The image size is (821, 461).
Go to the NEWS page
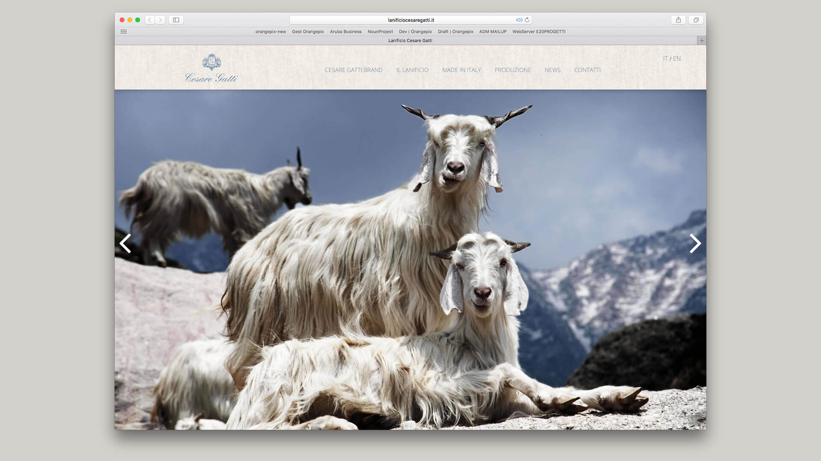tap(552, 70)
